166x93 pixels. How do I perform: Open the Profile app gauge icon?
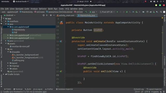133,12
